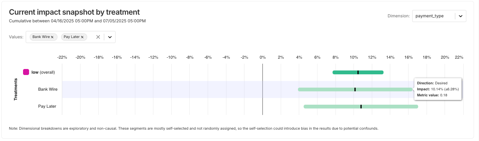This screenshot has height=141, width=479.
Task: Clear all selected values with X icon
Action: pos(98,37)
